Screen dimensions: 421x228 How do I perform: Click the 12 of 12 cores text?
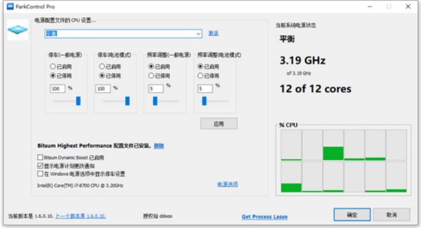pyautogui.click(x=315, y=89)
